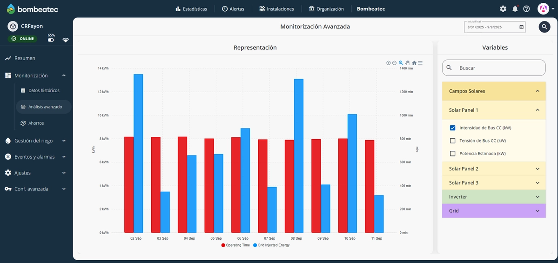558x263 pixels.
Task: Reset chart zoom with home icon
Action: 414,63
